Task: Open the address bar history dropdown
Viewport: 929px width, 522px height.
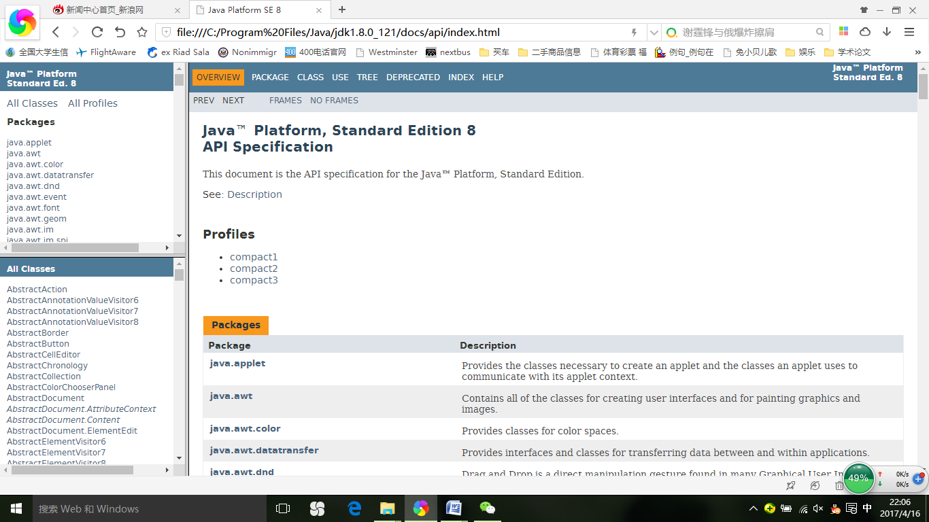Action: [x=654, y=32]
